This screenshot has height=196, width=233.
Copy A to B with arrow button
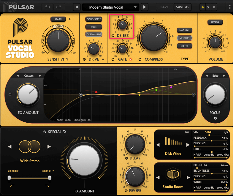208,7
